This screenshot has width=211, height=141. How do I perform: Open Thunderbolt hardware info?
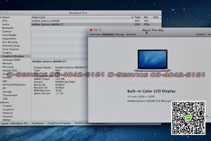(x=10, y=95)
